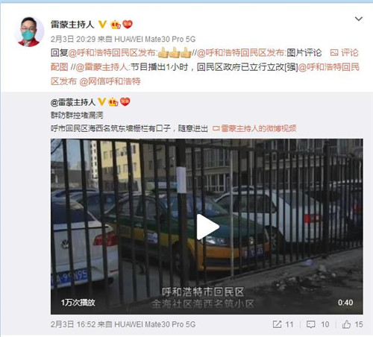Click the 雷蒙主持人 username at top
373x337 pixels.
pos(72,25)
